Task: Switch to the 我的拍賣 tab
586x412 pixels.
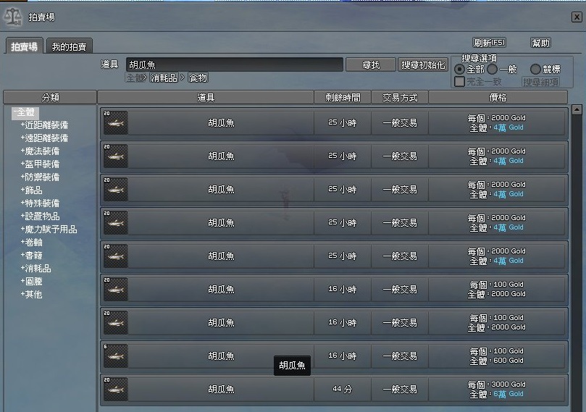Action: [69, 46]
